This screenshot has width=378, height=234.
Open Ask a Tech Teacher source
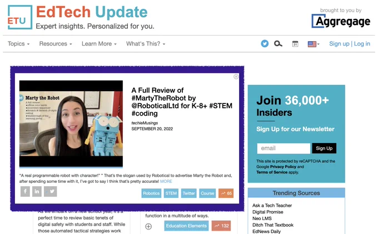[272, 206]
